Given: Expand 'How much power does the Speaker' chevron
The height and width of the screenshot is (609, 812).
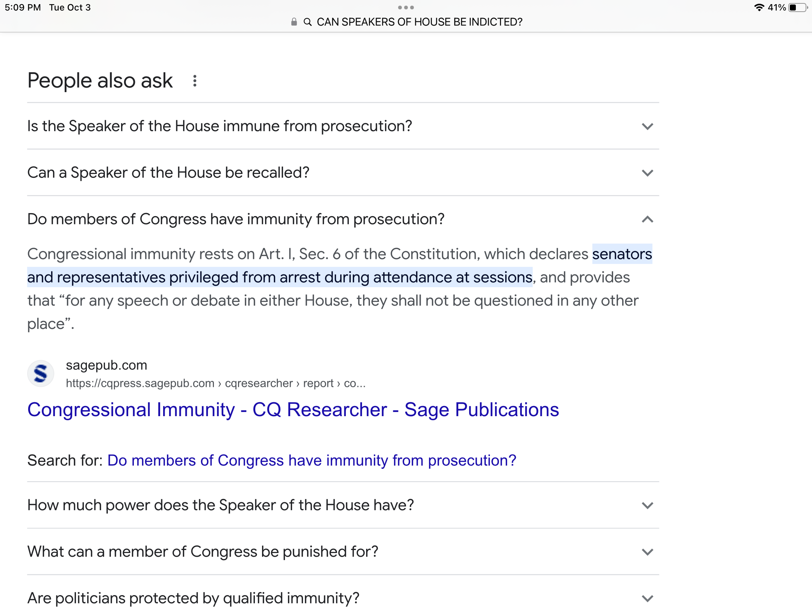Looking at the screenshot, I should [647, 506].
